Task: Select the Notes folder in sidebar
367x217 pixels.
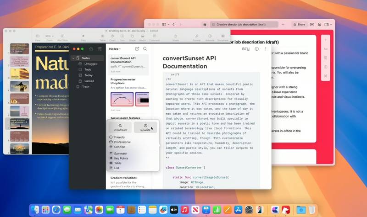Action: tap(88, 58)
